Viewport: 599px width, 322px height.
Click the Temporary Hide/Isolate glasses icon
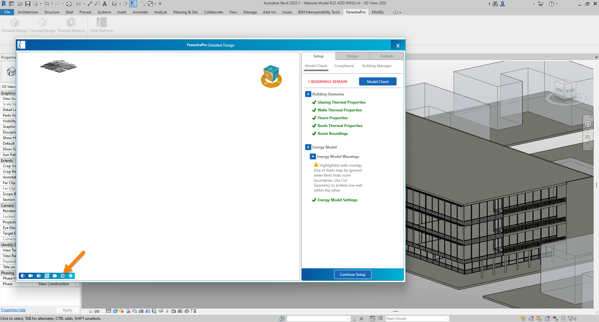tap(161, 311)
